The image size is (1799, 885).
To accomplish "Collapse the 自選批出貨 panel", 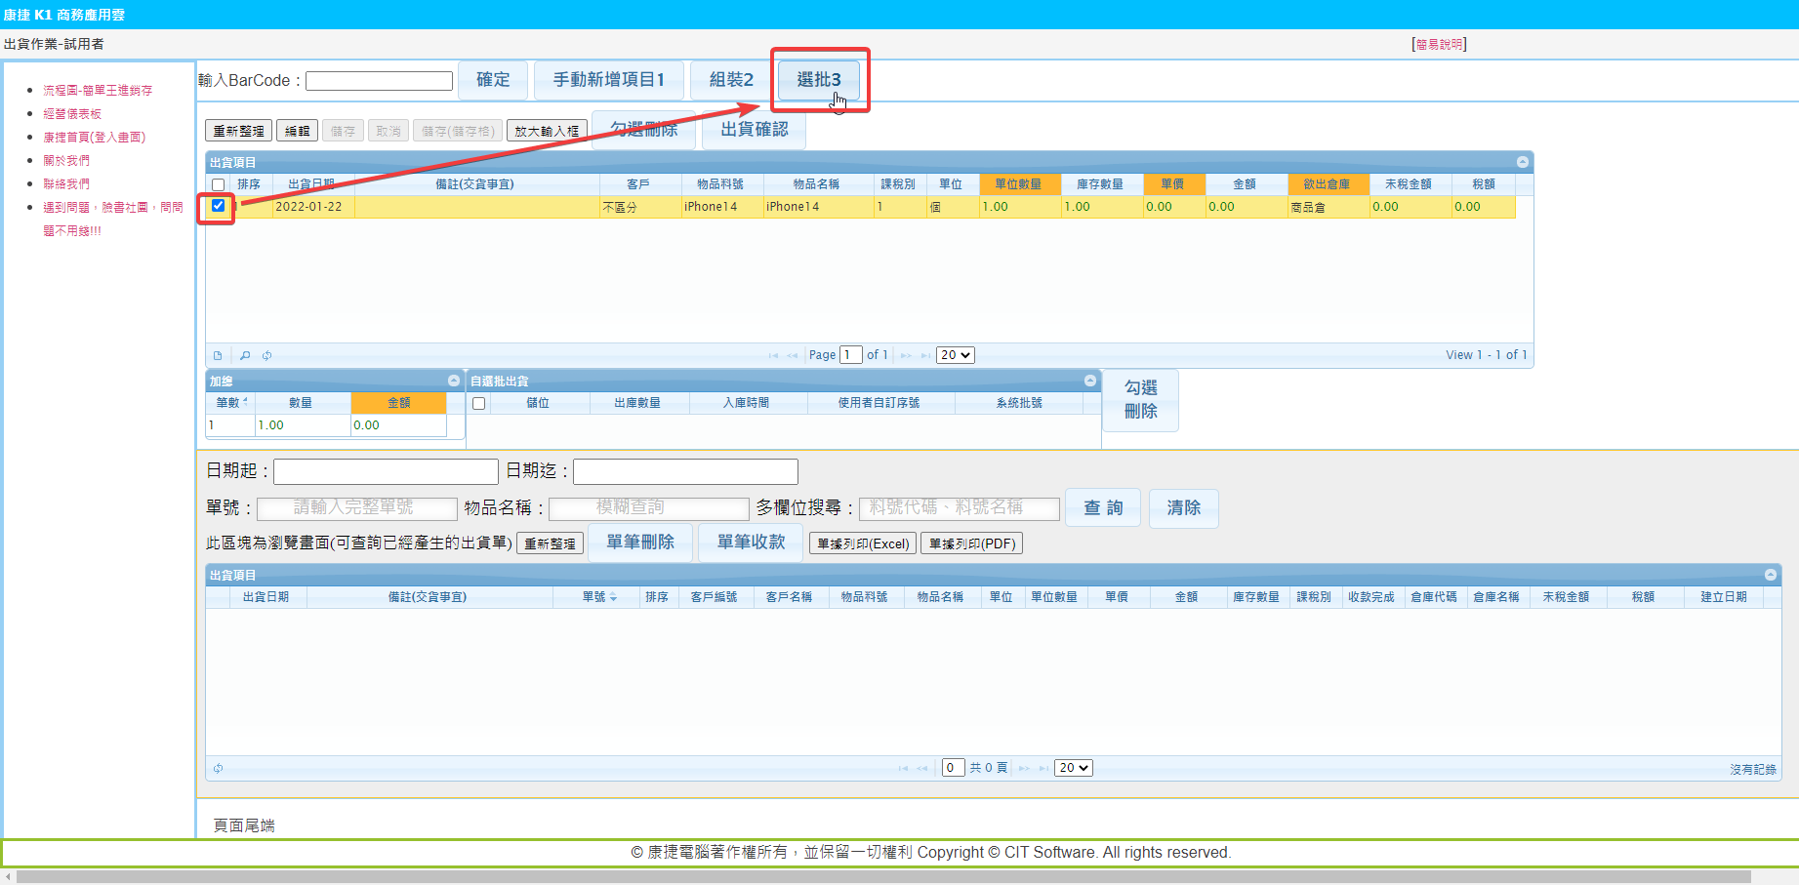I will click(1090, 381).
